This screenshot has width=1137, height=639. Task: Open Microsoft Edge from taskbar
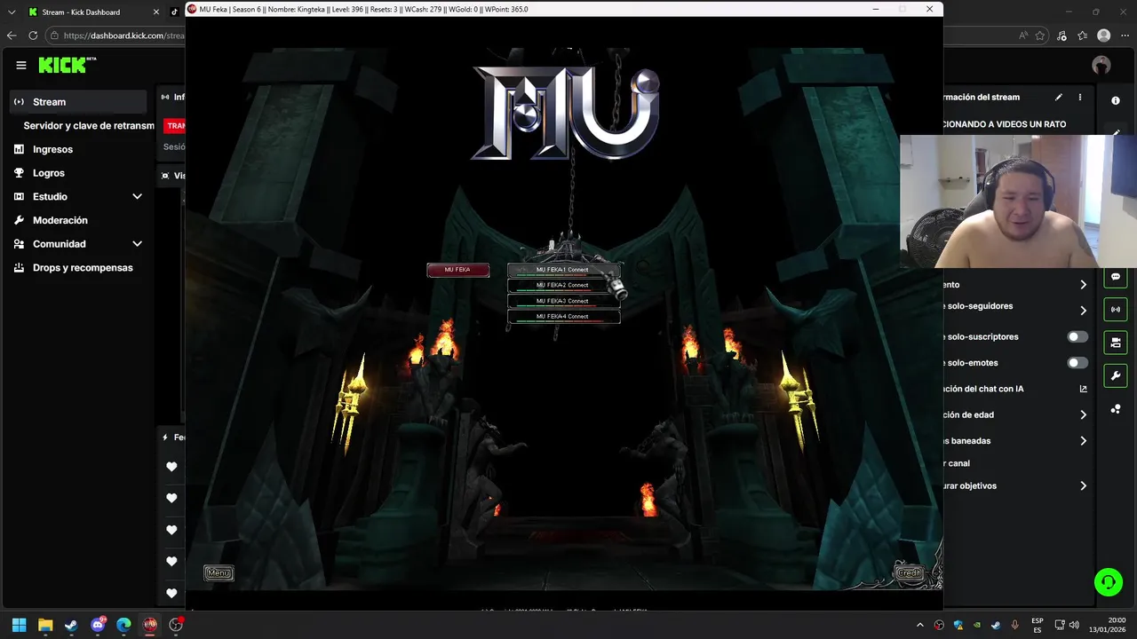click(x=123, y=625)
